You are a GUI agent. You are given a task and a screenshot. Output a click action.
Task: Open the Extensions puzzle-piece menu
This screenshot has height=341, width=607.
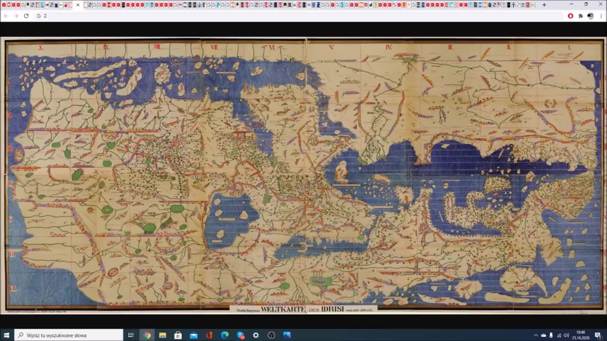(580, 16)
